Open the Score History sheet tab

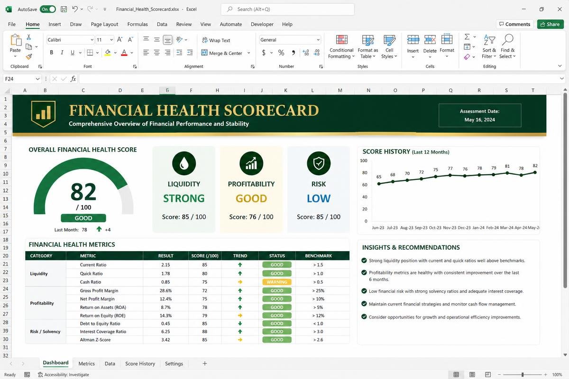140,364
